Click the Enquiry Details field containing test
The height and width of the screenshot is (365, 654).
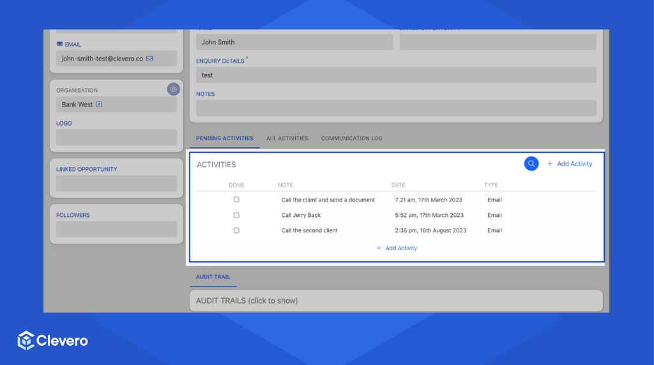(396, 75)
